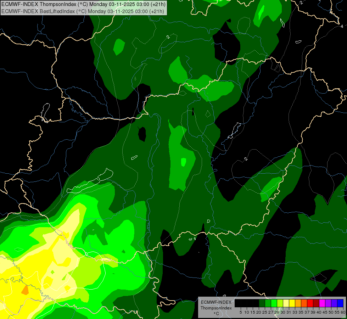The height and width of the screenshot is (319, 347).
Task: Click the small orange hotspot on the map
Action: point(25,290)
